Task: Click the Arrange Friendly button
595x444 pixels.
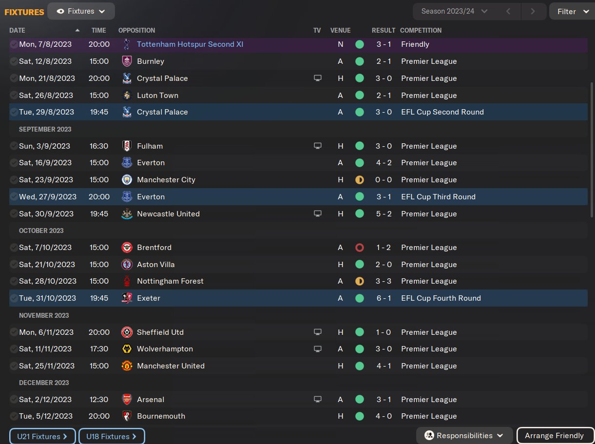Action: pyautogui.click(x=554, y=436)
